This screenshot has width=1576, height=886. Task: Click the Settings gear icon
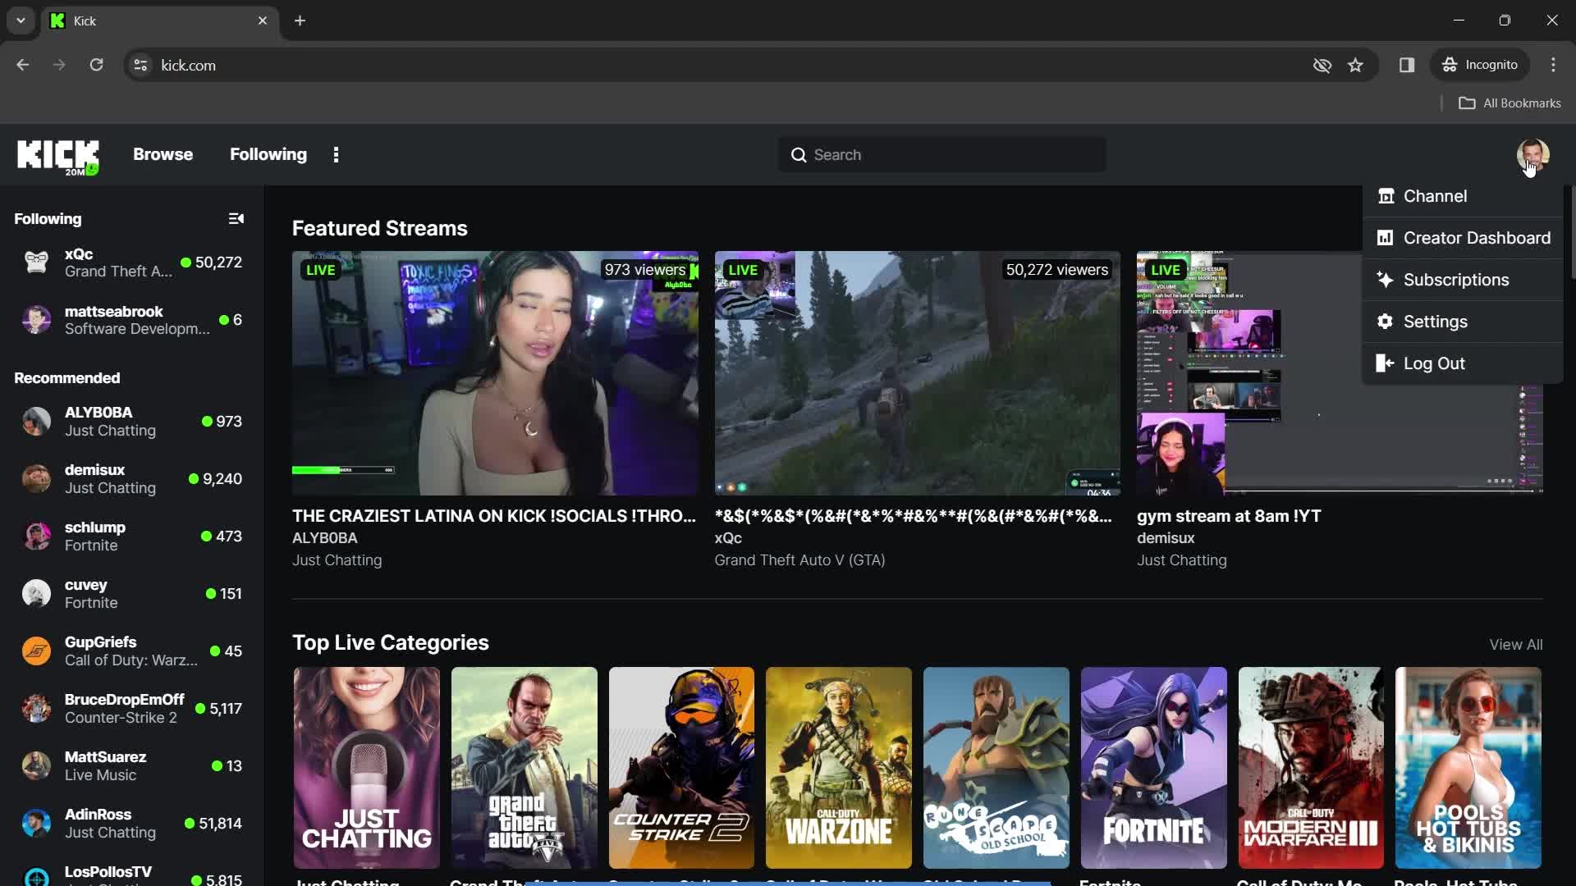pos(1386,322)
